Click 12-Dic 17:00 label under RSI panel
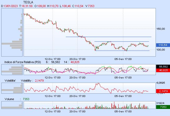Image resolution: width=170 pixels, height=116 pixels. pos(52,78)
